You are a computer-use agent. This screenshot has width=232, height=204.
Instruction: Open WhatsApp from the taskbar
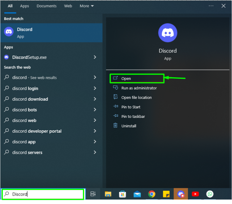(210, 194)
